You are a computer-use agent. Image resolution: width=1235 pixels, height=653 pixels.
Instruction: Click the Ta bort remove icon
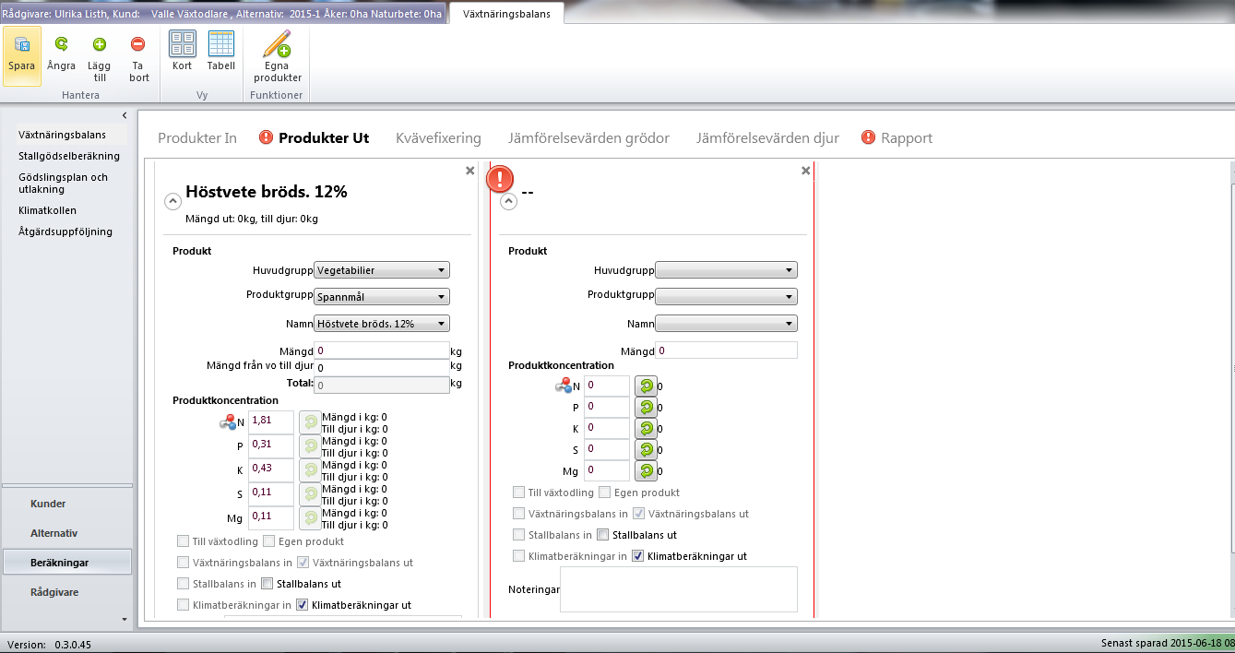(x=138, y=43)
